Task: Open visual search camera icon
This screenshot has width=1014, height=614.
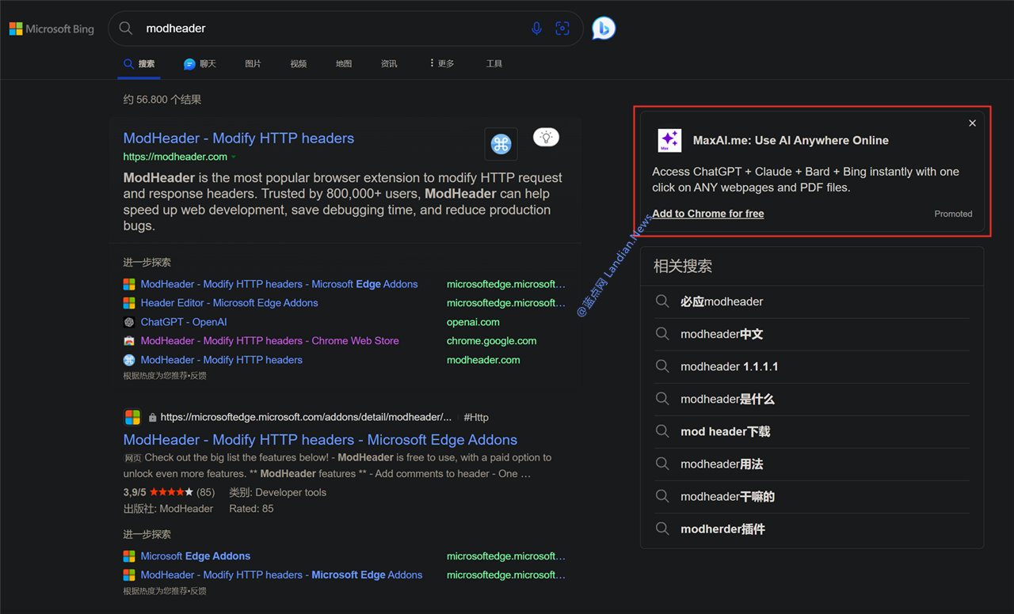Action: [562, 28]
